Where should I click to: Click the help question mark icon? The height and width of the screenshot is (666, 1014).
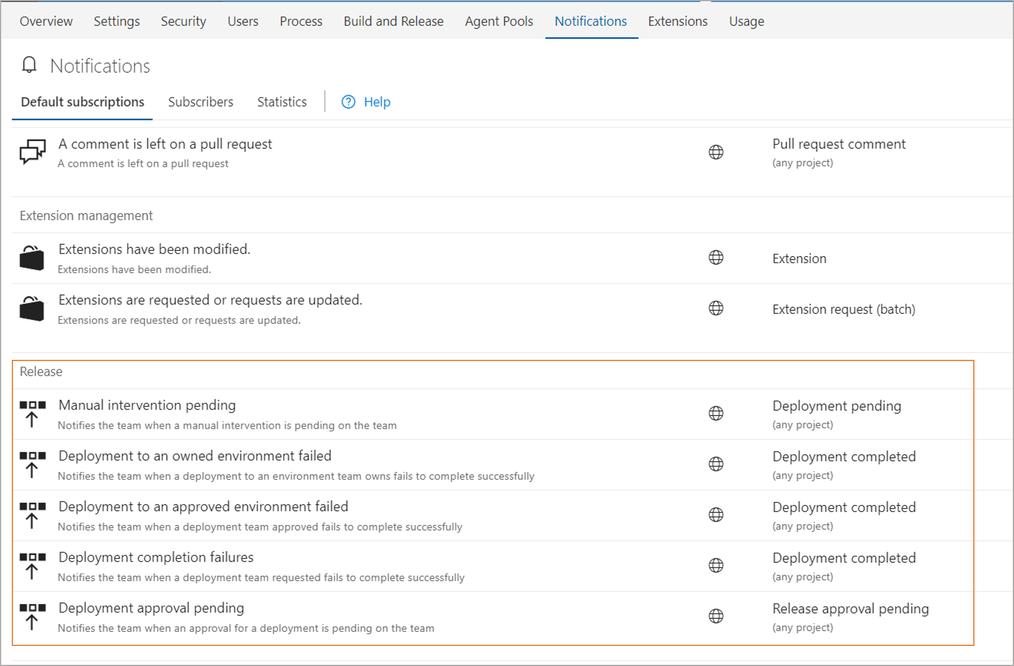349,102
